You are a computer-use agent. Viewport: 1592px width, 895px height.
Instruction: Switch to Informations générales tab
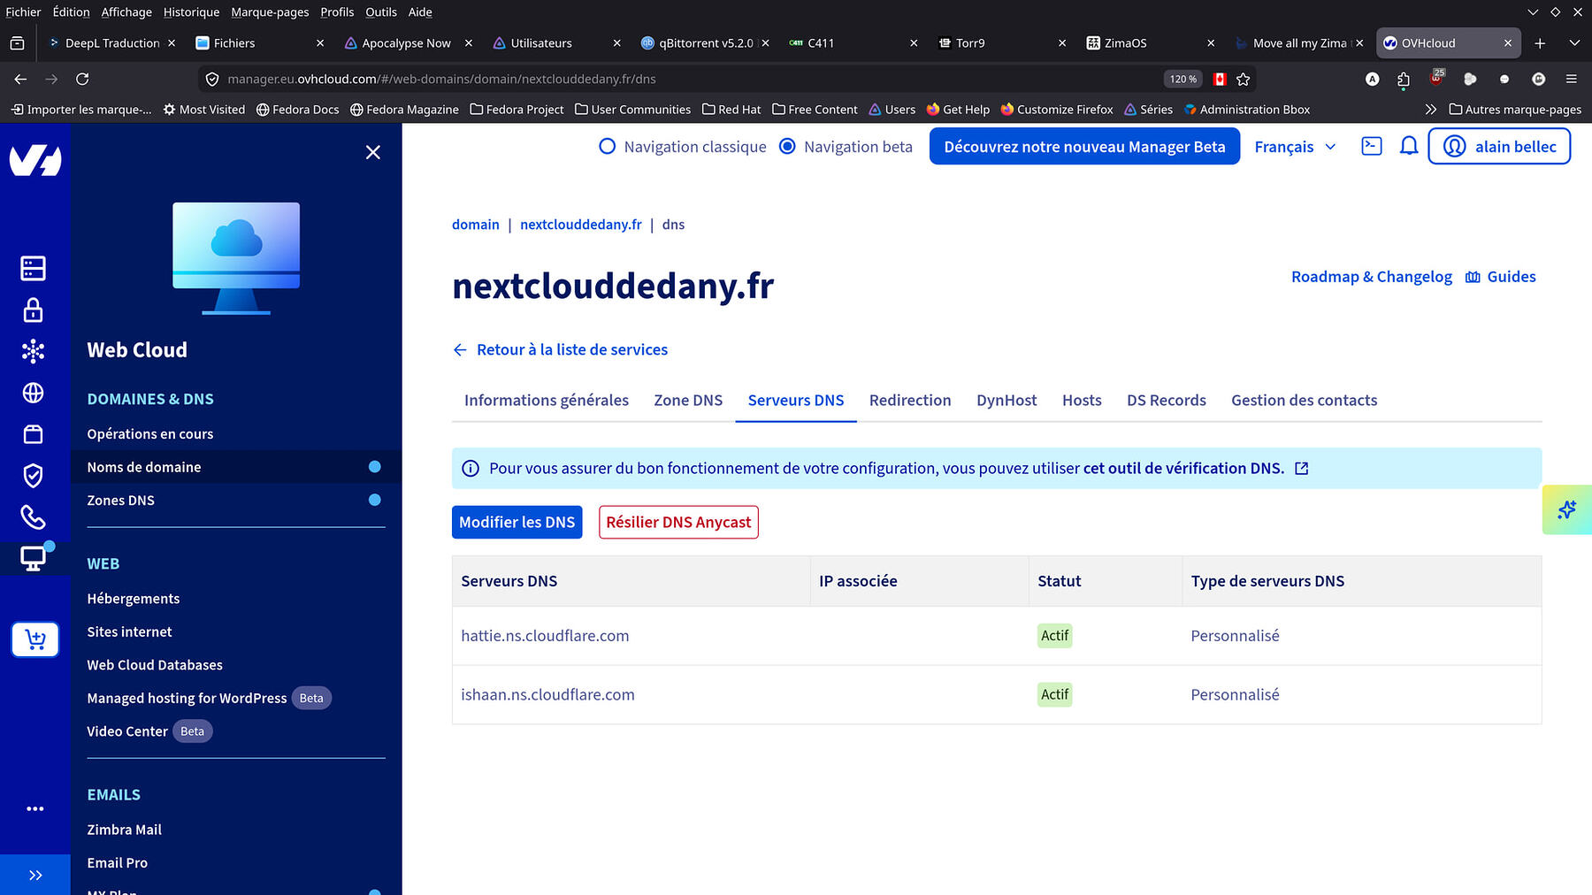pos(547,401)
